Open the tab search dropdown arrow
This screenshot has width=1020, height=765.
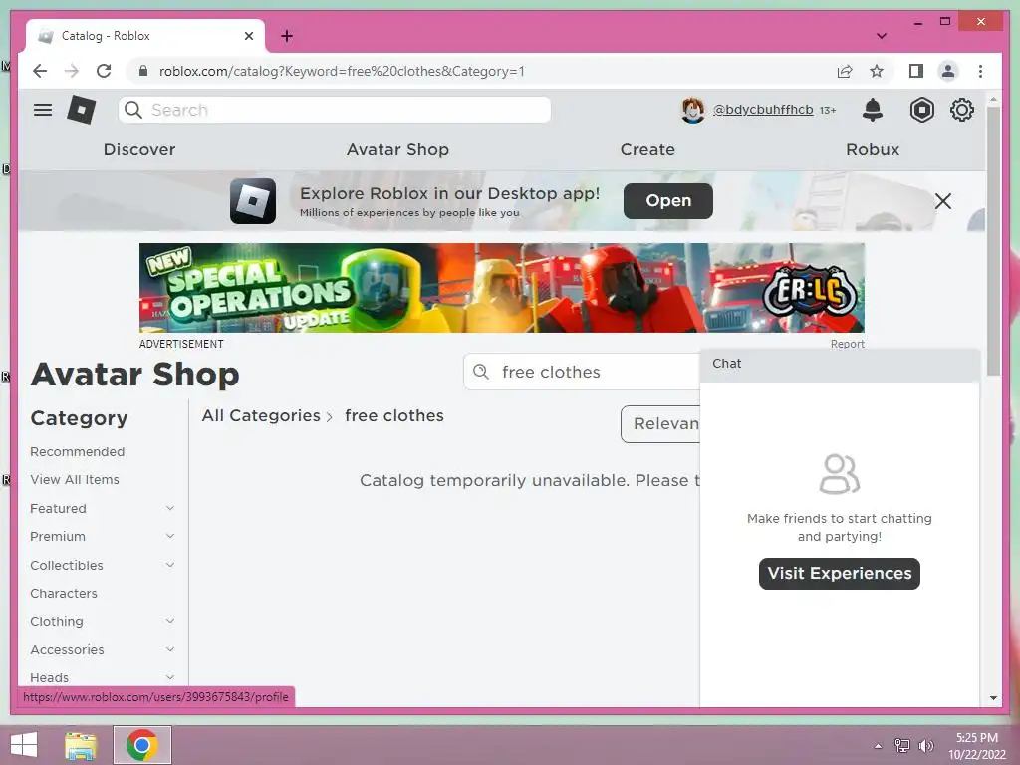click(882, 36)
